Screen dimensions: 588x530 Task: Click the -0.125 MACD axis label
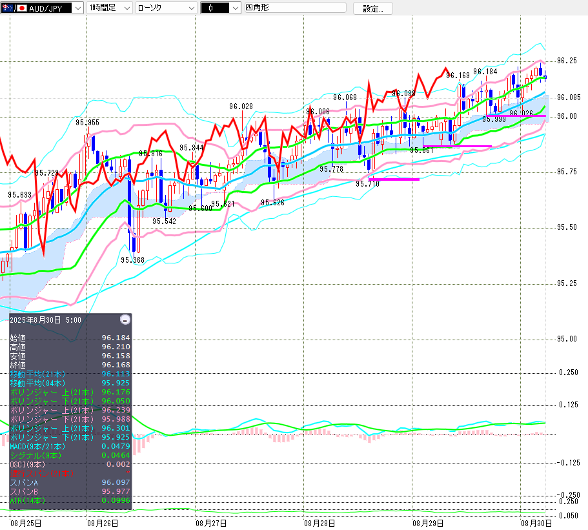pos(568,463)
